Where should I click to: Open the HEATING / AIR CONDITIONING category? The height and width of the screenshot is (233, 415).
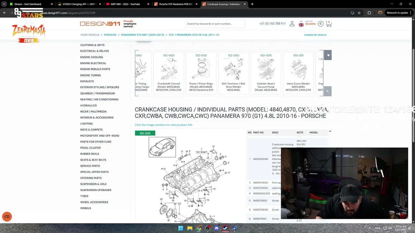click(x=99, y=99)
